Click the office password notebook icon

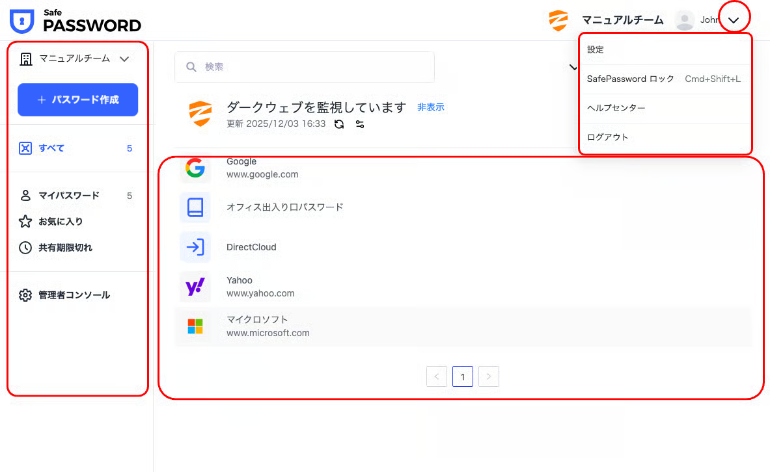[x=195, y=207]
